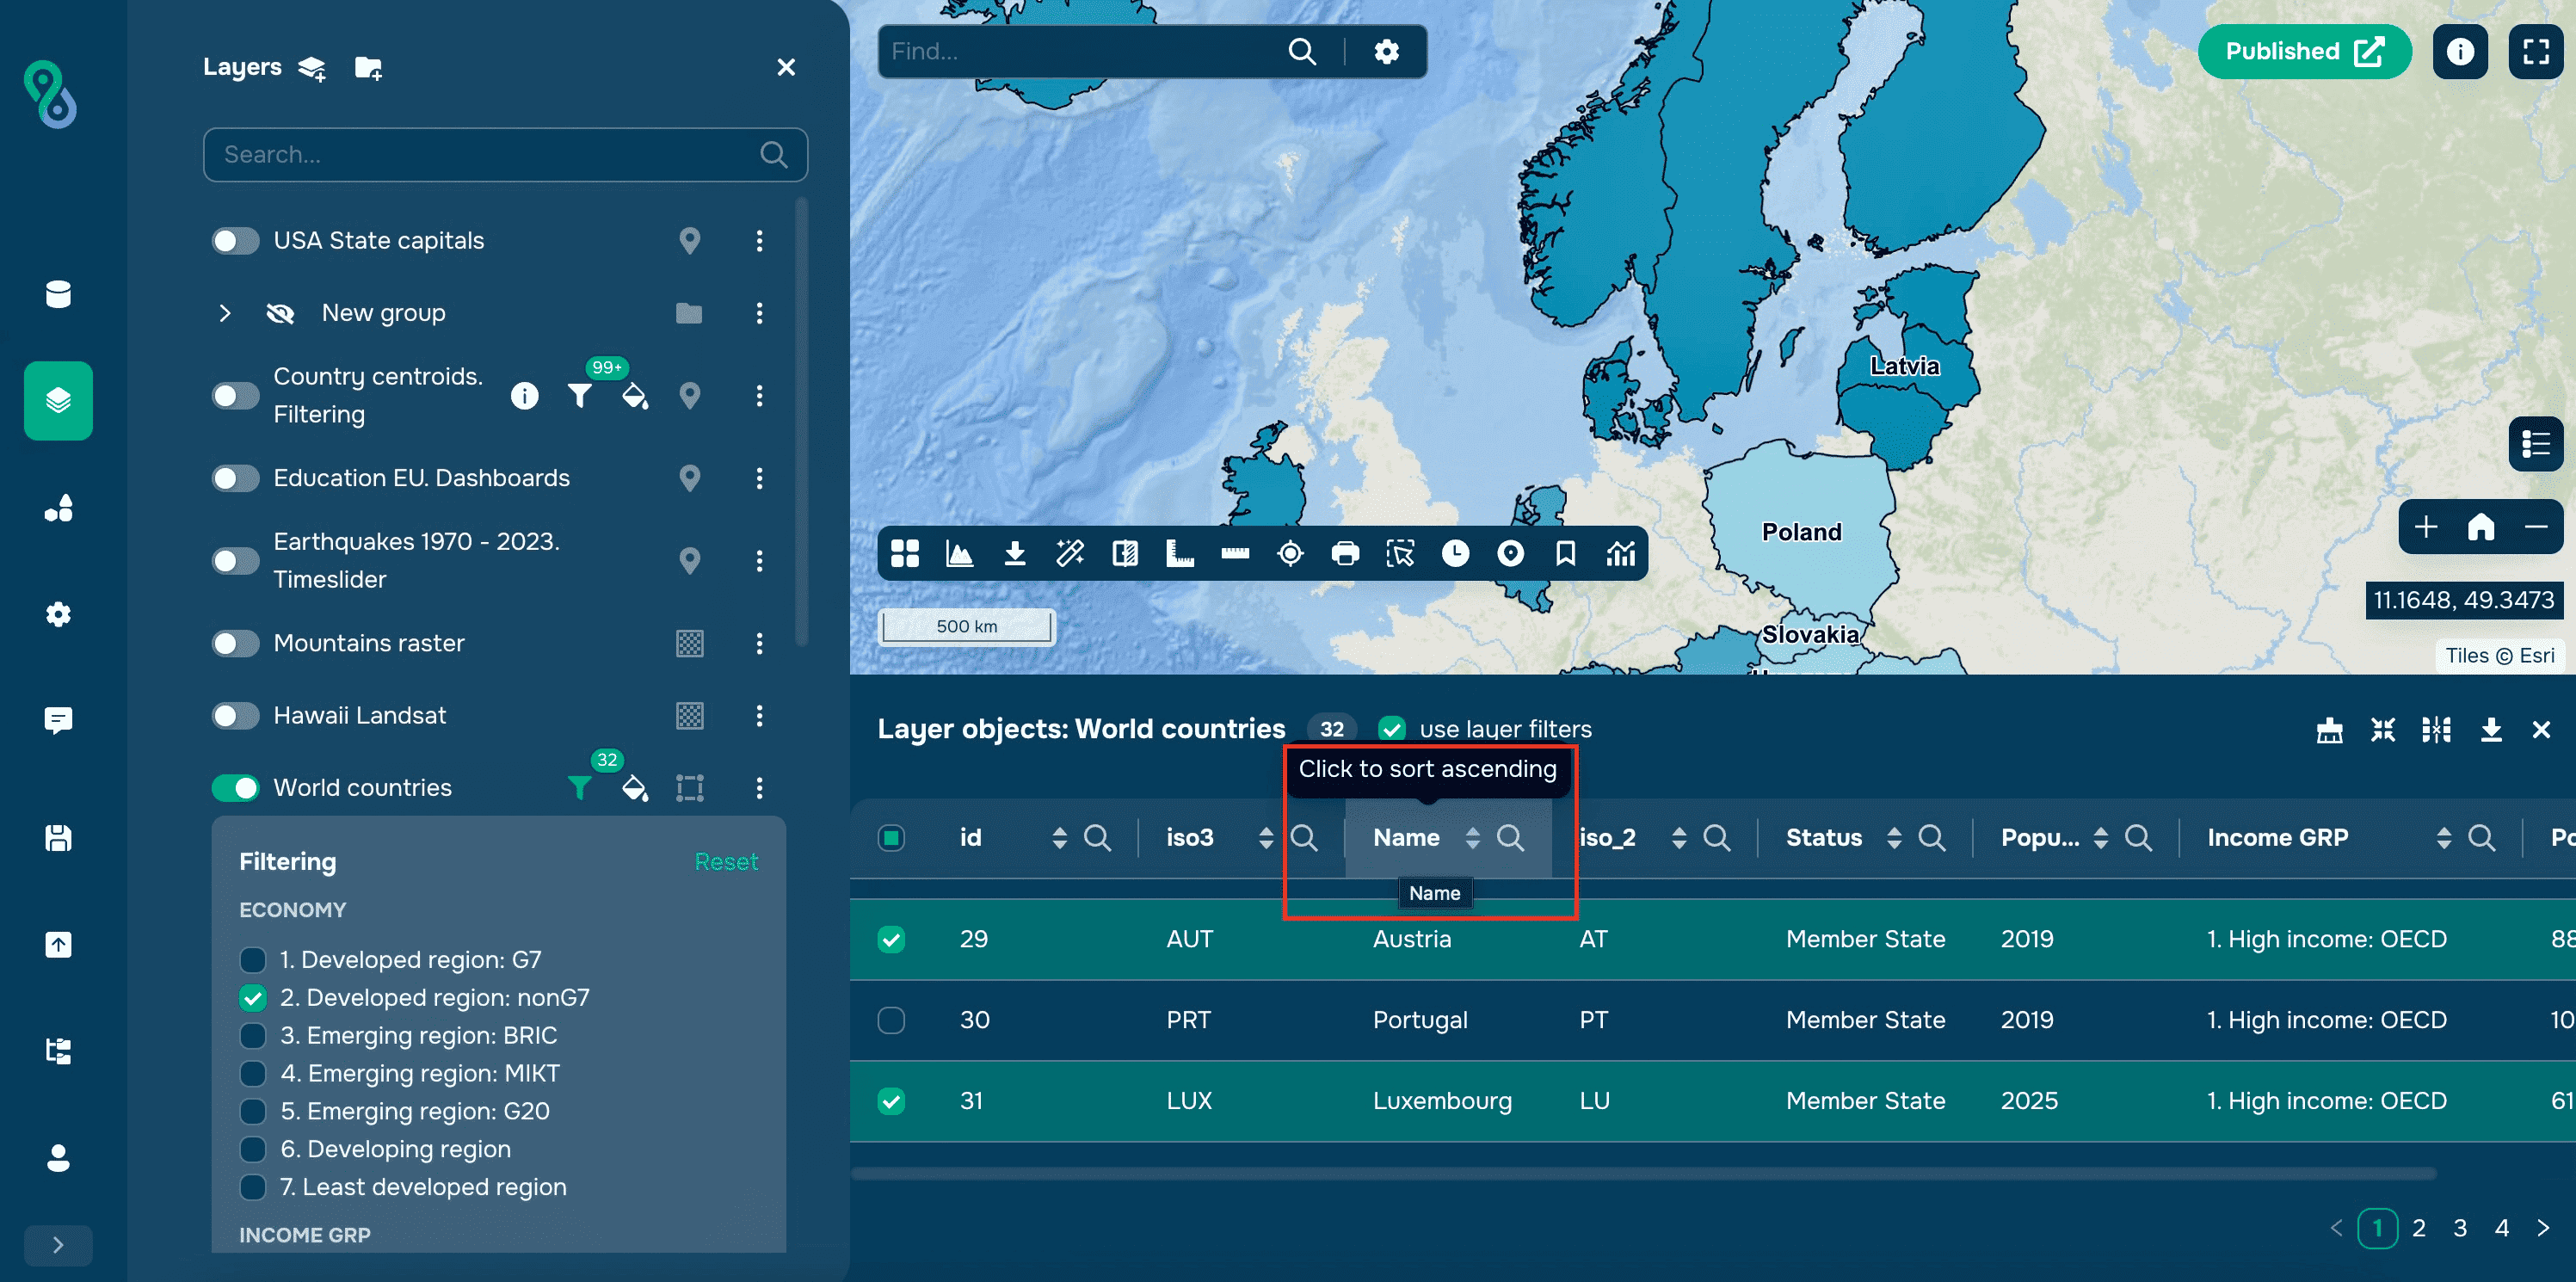
Task: Click the map home extent button
Action: click(x=2480, y=526)
